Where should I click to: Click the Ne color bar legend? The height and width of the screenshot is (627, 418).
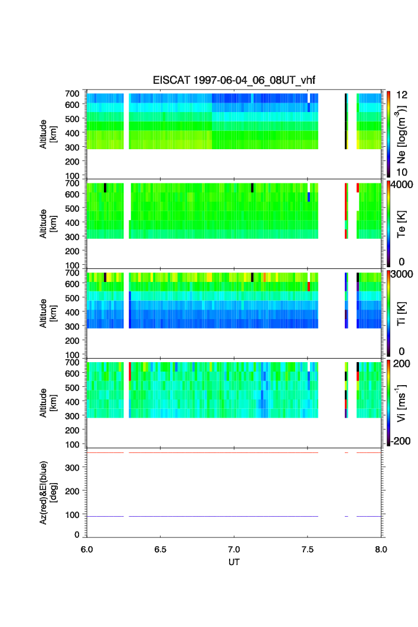click(x=388, y=134)
